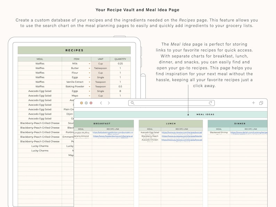Open the delish Blackened Shrimp recipe link

(249, 132)
